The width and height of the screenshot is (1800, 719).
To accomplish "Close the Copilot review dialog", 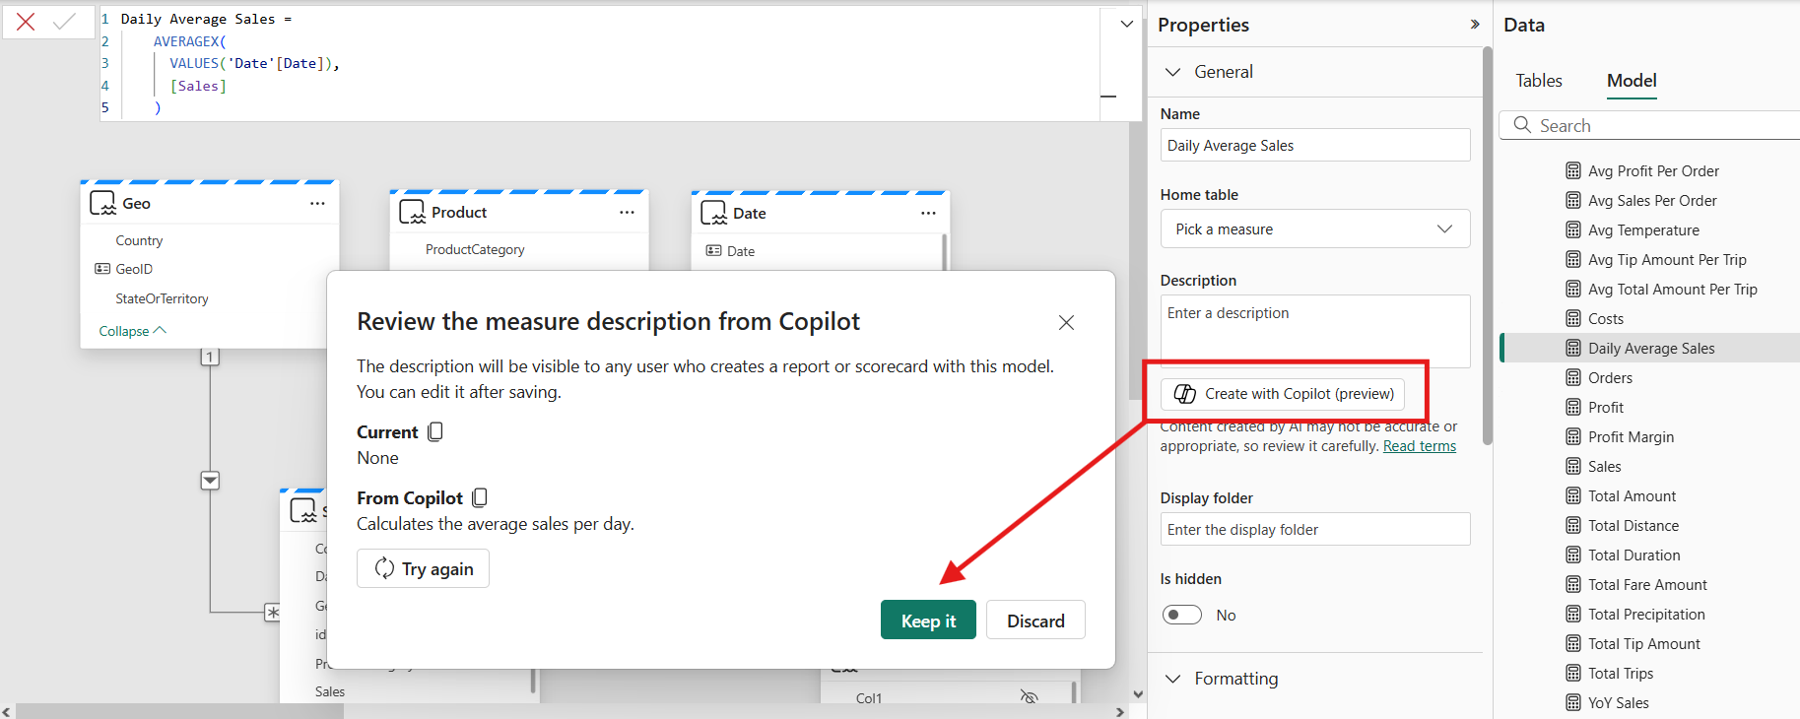I will 1066,322.
